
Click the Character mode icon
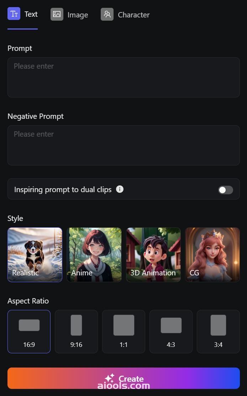coord(107,14)
